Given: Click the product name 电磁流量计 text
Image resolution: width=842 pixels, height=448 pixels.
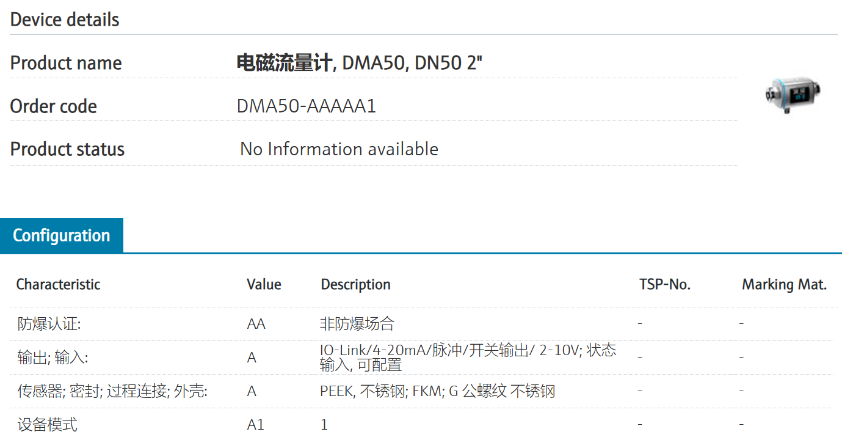Looking at the screenshot, I should tap(284, 63).
